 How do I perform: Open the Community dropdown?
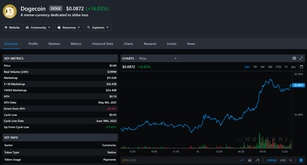click(x=38, y=28)
